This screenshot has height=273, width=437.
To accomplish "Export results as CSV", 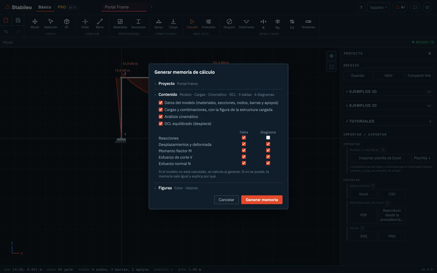I will coord(392,194).
